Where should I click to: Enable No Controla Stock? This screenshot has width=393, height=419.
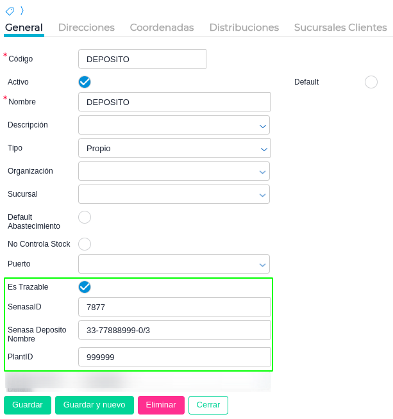85,244
